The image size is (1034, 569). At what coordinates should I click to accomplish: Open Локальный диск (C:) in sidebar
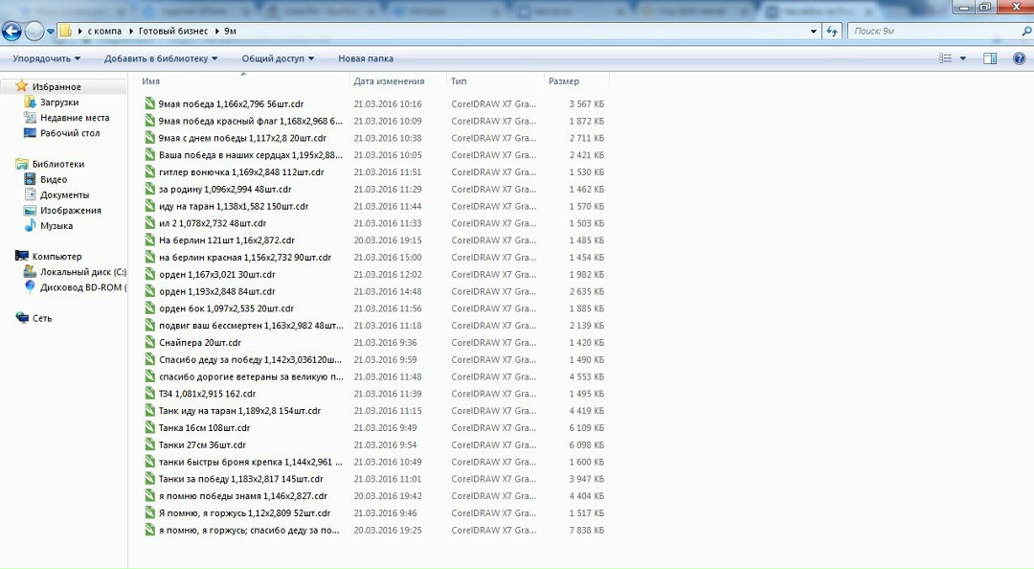(82, 272)
